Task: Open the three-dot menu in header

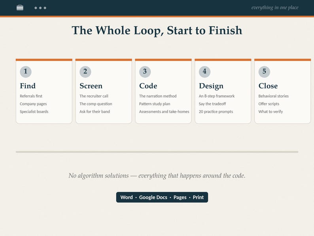Action: pos(40,8)
